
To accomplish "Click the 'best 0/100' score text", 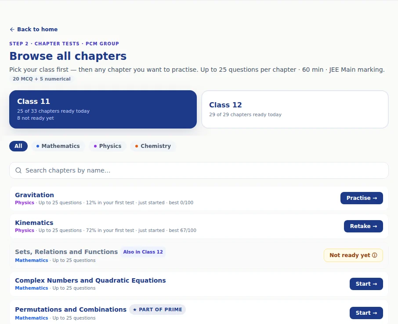I will pyautogui.click(x=181, y=202).
